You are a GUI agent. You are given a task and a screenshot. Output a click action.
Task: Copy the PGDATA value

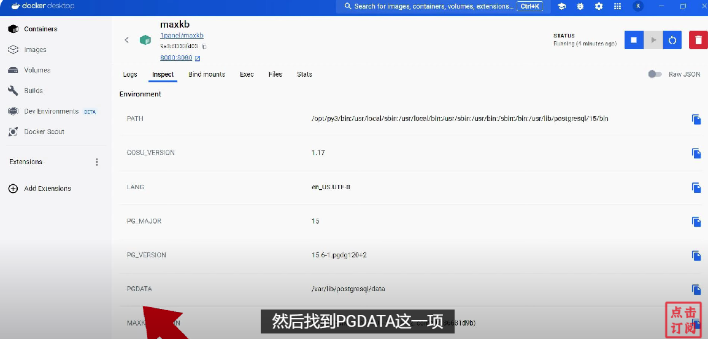tap(696, 290)
